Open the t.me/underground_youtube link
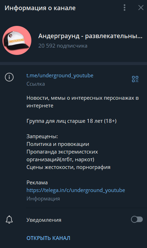Viewport: 147px width, 248px height. point(60,76)
